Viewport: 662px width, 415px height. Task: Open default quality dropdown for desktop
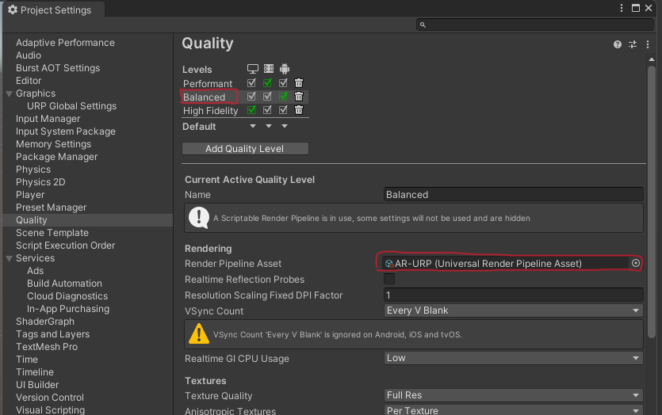pos(252,126)
